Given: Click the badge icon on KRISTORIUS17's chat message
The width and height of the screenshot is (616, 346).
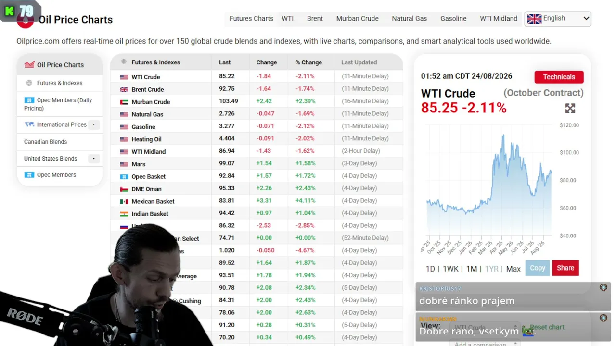Looking at the screenshot, I should [x=603, y=287].
